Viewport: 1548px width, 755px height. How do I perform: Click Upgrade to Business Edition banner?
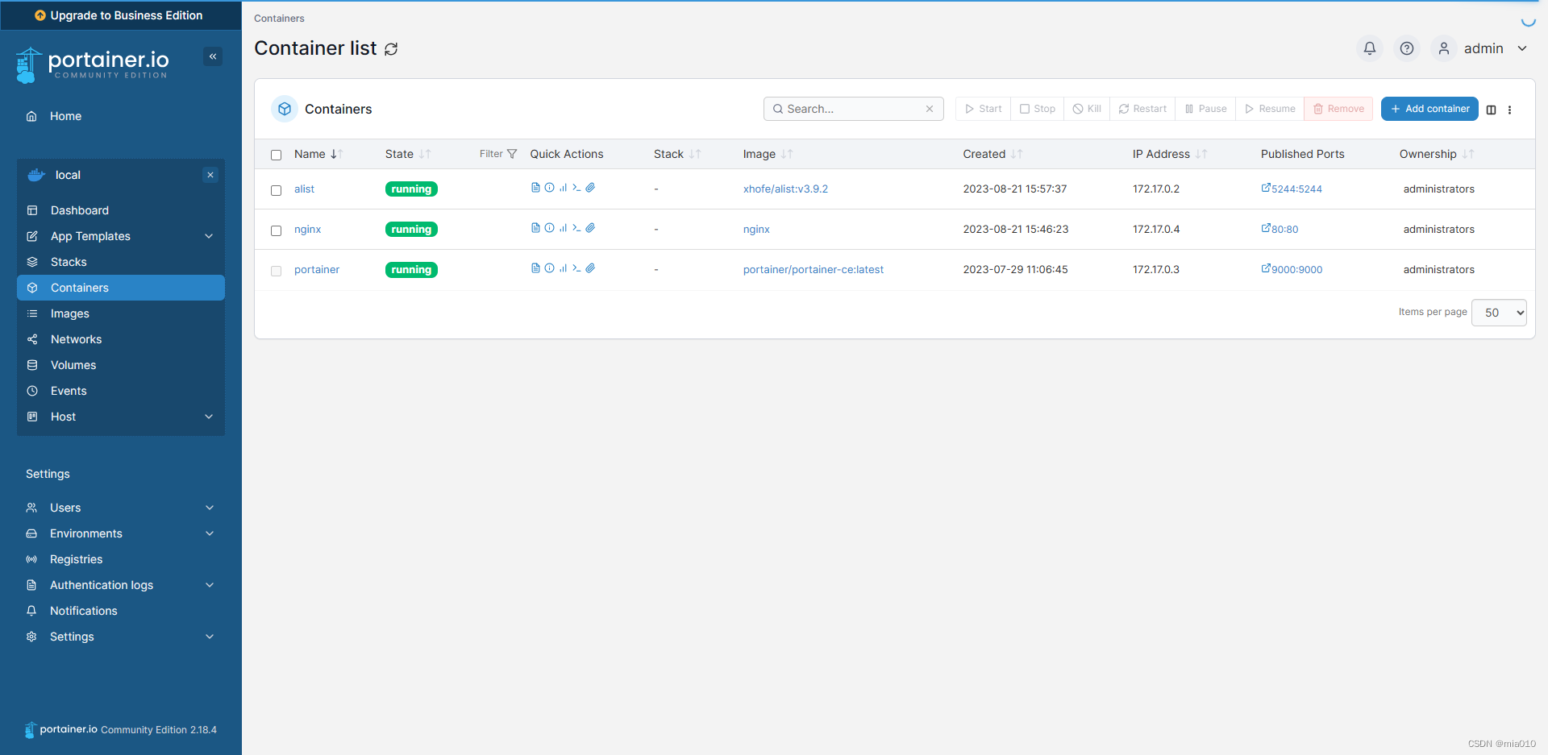[x=121, y=15]
